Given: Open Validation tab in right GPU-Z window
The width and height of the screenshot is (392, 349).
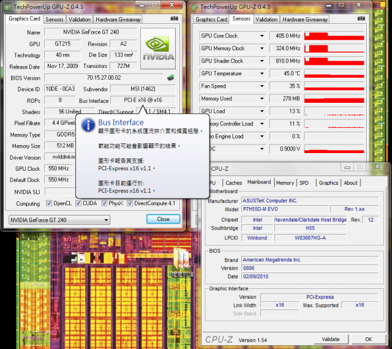Looking at the screenshot, I should pos(266,20).
